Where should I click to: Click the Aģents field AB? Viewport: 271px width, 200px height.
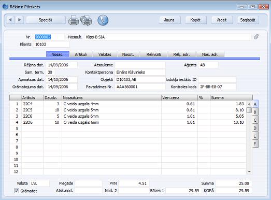click(208, 65)
